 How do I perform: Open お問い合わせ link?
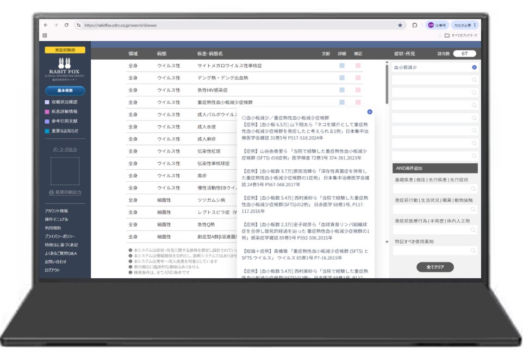pos(55,262)
